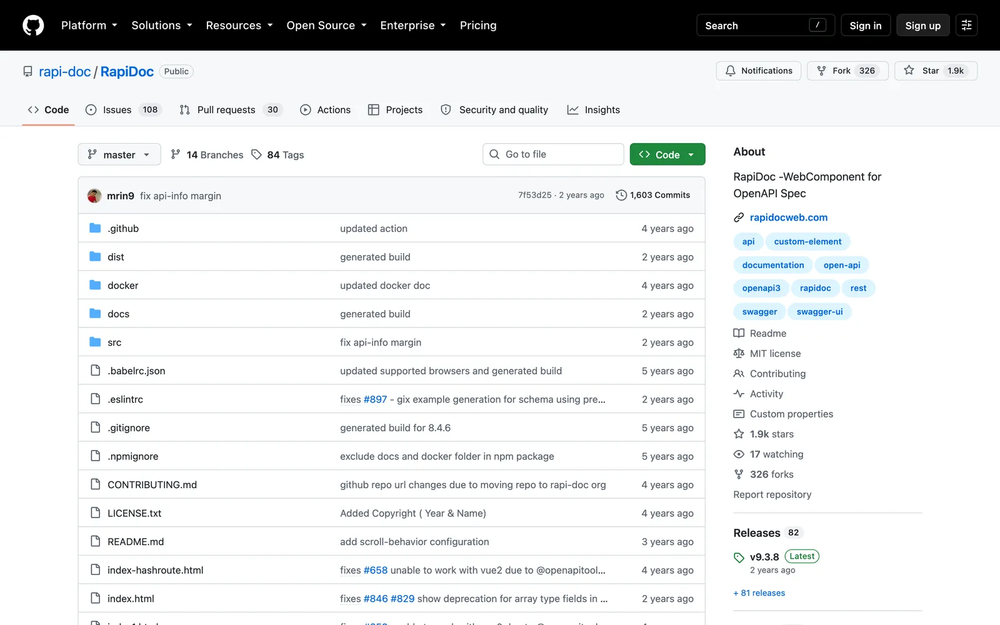The width and height of the screenshot is (1000, 625).
Task: Expand the Open Source menu
Action: (x=326, y=26)
